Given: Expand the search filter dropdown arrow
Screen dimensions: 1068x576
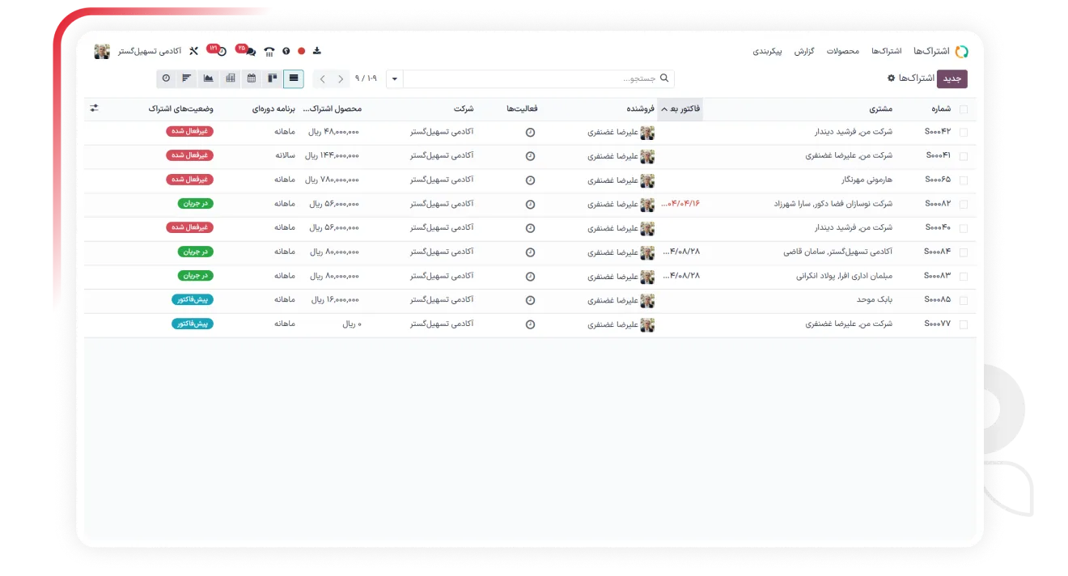Looking at the screenshot, I should click(x=394, y=78).
